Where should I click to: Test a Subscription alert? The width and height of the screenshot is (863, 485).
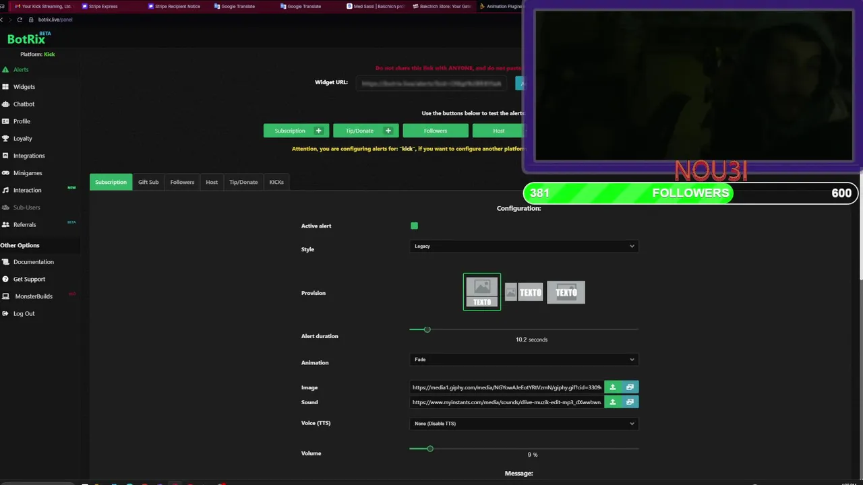point(290,131)
